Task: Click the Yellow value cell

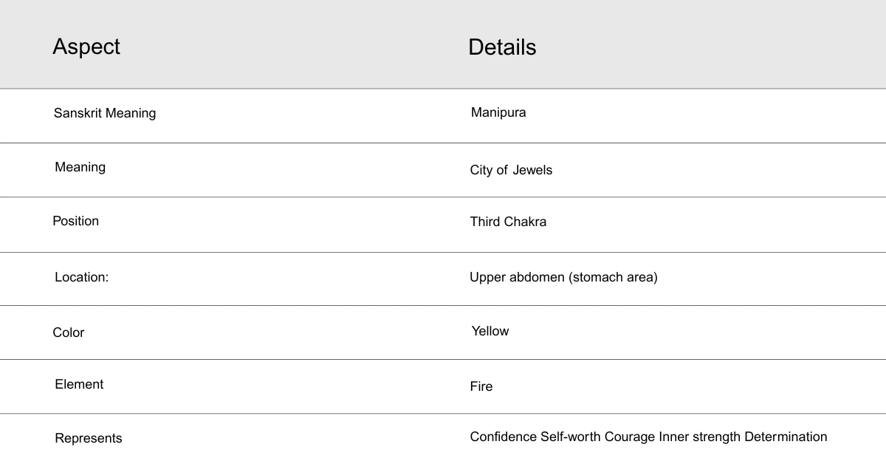Action: 490,331
